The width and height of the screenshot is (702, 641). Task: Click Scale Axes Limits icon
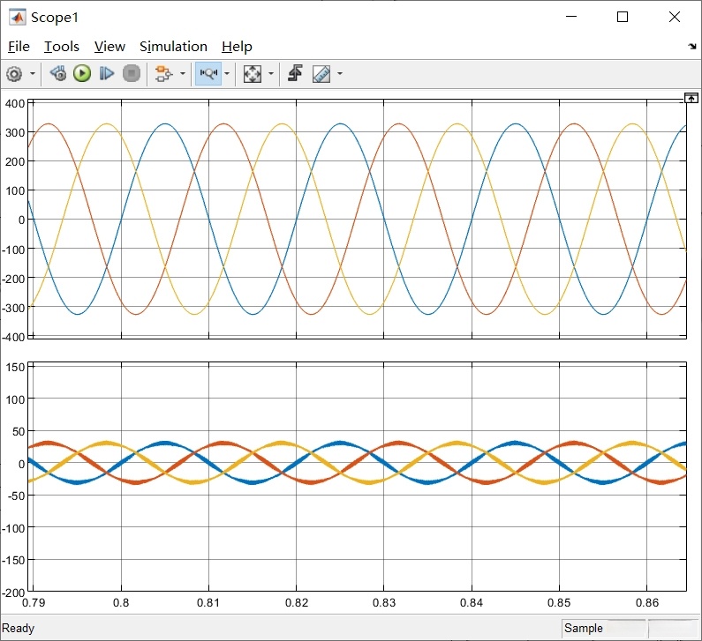click(253, 74)
